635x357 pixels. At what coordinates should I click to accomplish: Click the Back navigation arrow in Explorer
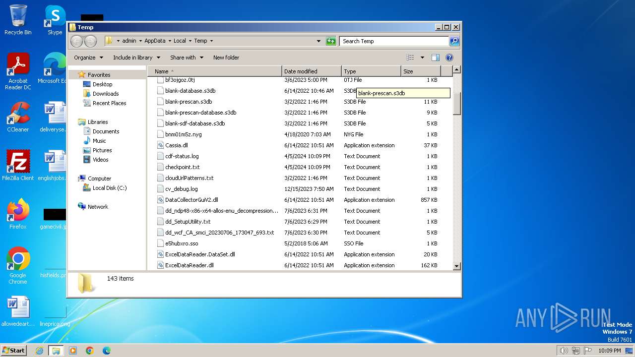[76, 41]
